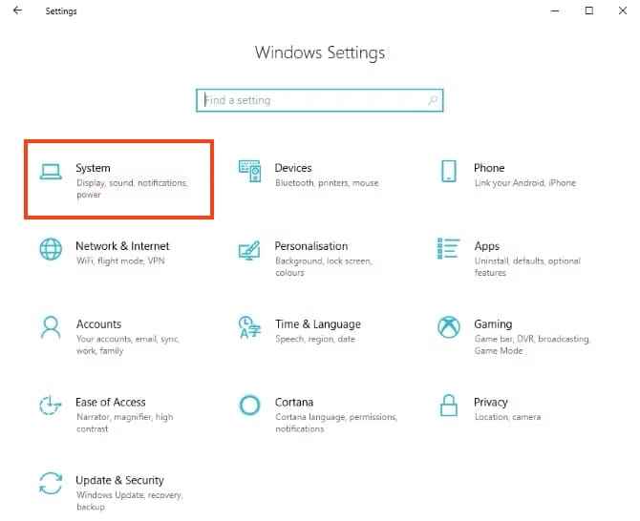Go back using the back arrow
Image resolution: width=640 pixels, height=521 pixels.
[17, 11]
